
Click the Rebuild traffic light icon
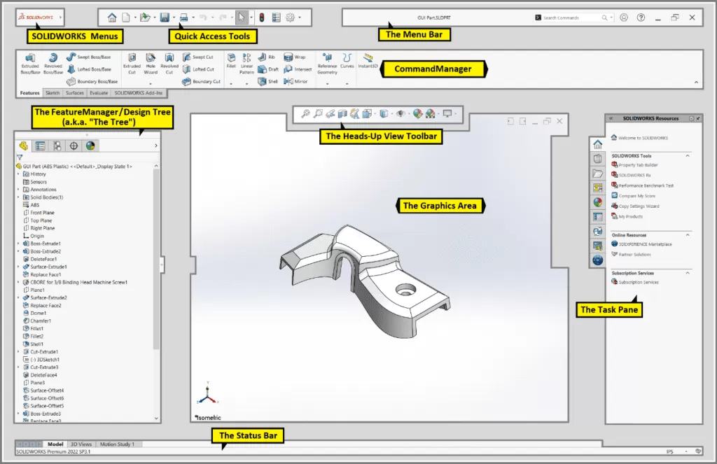point(262,17)
